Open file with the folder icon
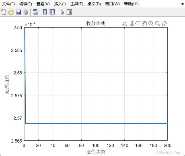 11,12
